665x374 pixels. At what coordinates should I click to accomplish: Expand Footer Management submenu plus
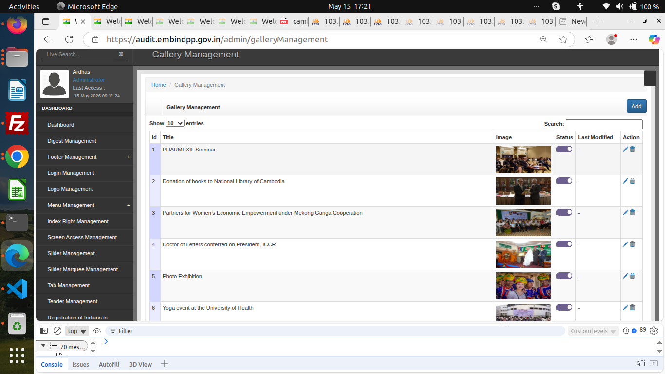(129, 157)
